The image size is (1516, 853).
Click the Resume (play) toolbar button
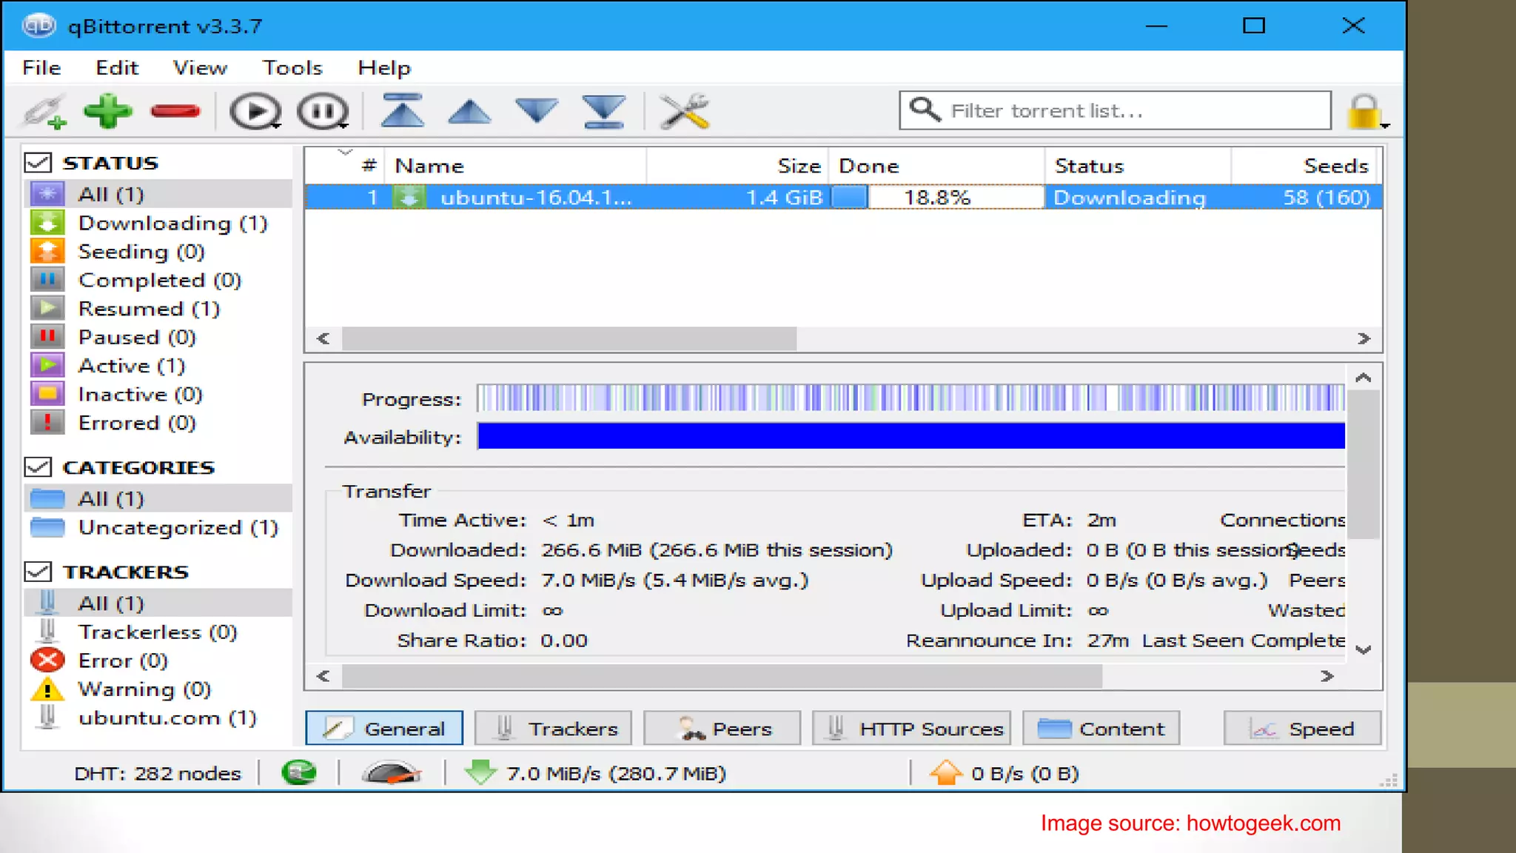coord(255,112)
